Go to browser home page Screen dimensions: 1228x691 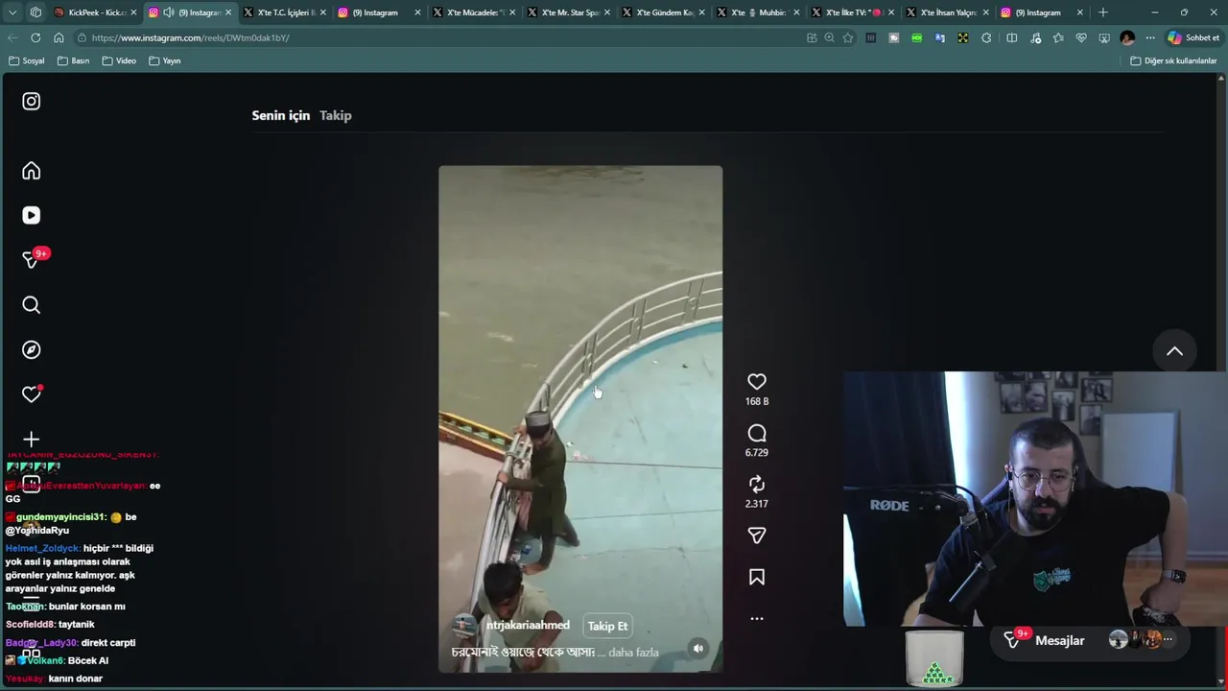coord(59,37)
